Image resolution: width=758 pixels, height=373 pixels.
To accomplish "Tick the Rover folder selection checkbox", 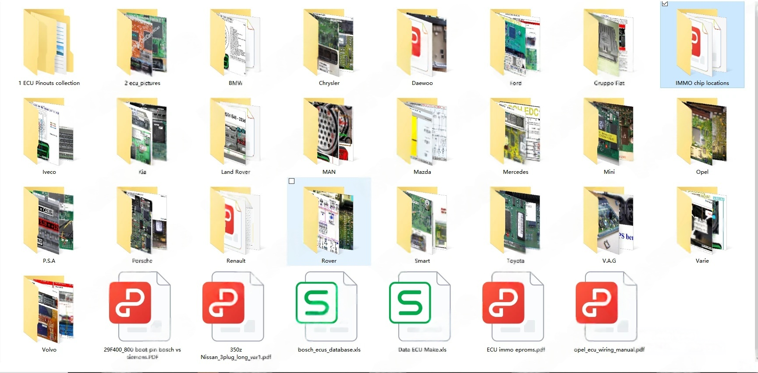I will pos(292,181).
